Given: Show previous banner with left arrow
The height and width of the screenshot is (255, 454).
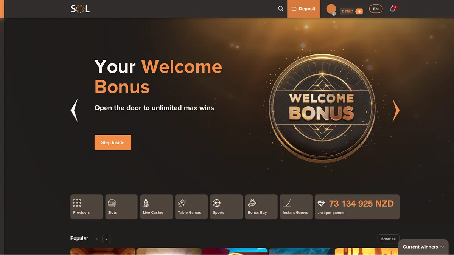Looking at the screenshot, I should 74,110.
